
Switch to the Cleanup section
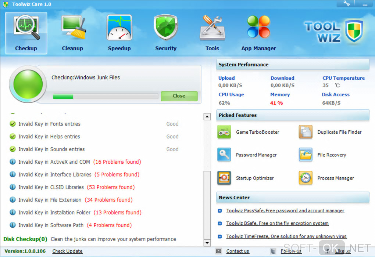pos(72,33)
